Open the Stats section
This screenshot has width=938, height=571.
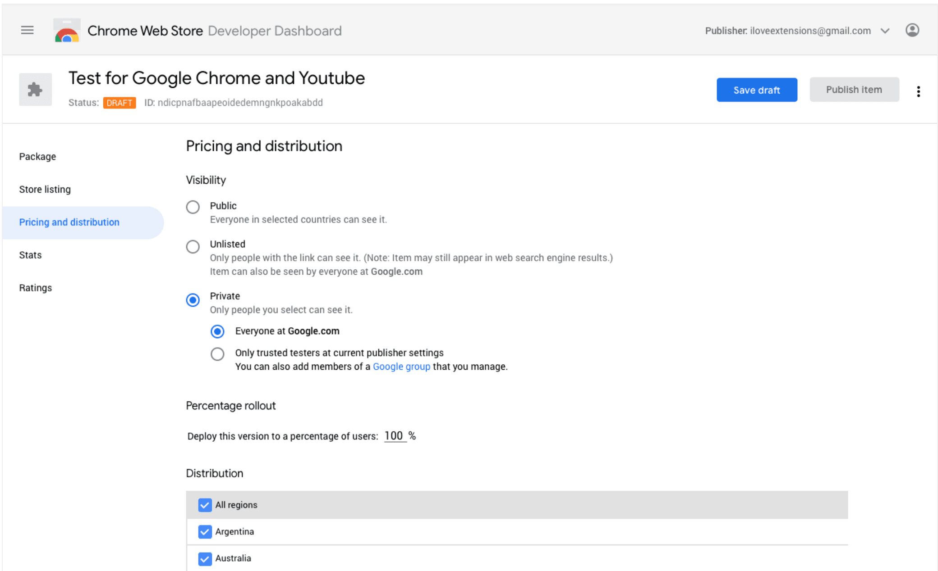[x=30, y=255]
